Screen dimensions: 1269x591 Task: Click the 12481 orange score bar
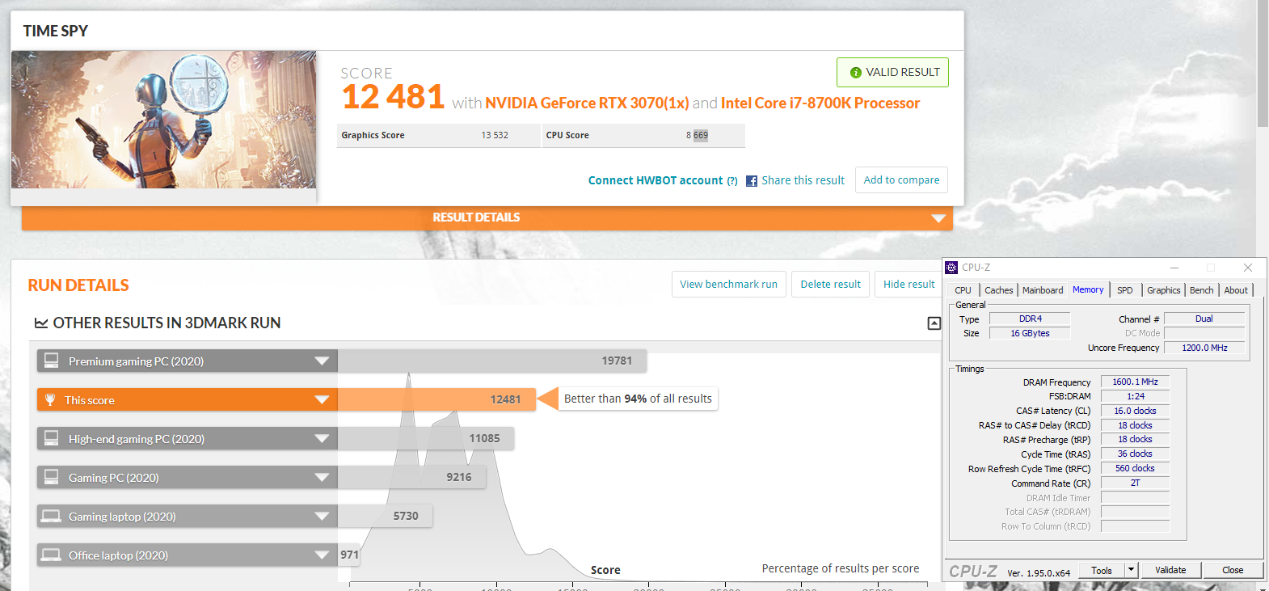pyautogui.click(x=436, y=399)
